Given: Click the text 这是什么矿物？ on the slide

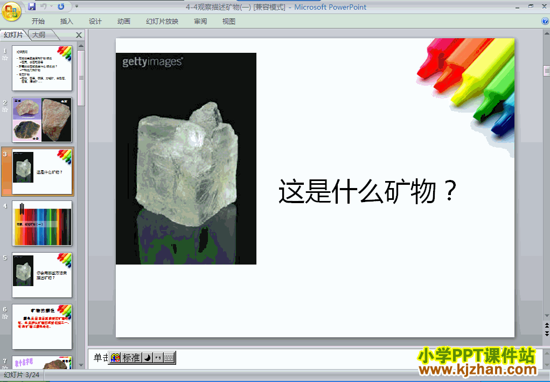Looking at the screenshot, I should pyautogui.click(x=367, y=191).
